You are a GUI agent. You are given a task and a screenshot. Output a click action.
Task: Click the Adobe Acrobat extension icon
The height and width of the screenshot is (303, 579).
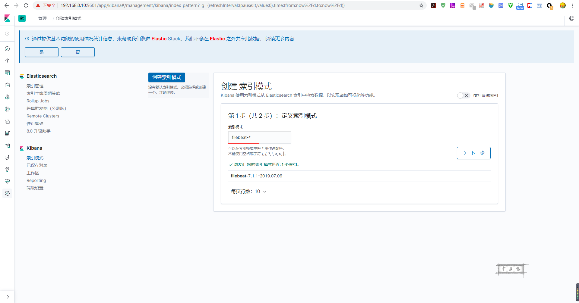433,5
